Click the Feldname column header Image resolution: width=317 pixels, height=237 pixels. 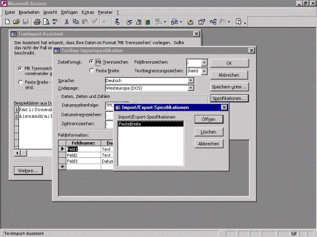point(84,143)
